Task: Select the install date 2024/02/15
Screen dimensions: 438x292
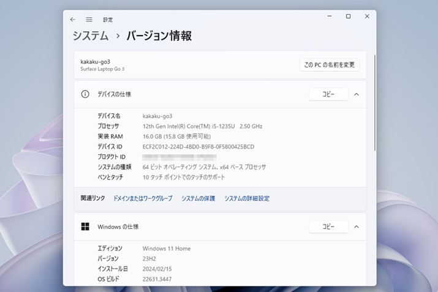Action: point(157,269)
